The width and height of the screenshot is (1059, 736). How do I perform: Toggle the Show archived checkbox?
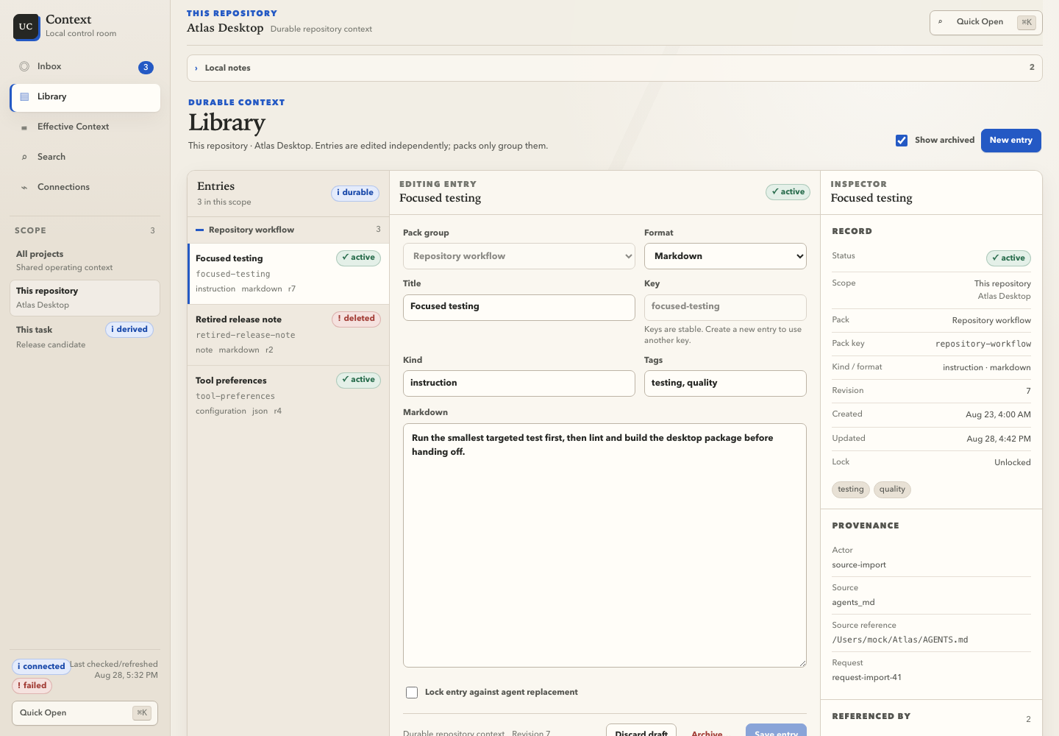(902, 141)
